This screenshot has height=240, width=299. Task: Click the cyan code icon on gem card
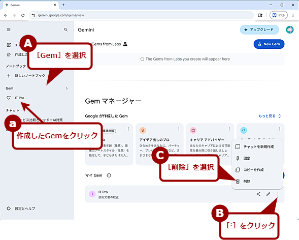tap(244, 130)
